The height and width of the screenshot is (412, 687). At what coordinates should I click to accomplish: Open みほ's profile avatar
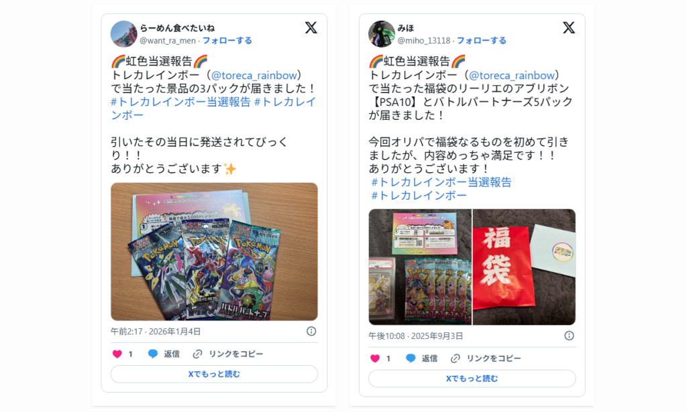[381, 33]
